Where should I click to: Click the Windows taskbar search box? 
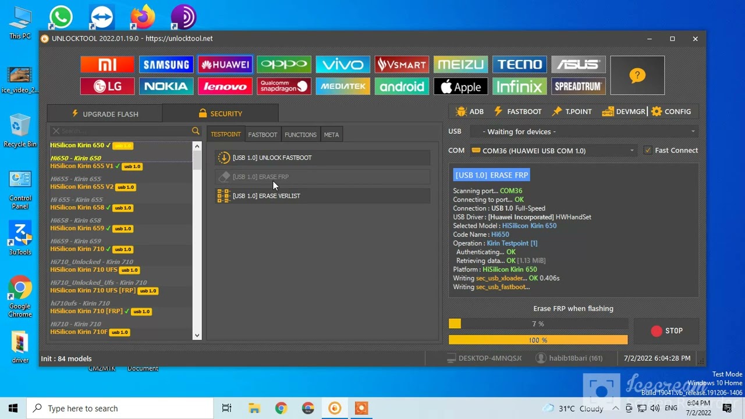click(x=120, y=409)
